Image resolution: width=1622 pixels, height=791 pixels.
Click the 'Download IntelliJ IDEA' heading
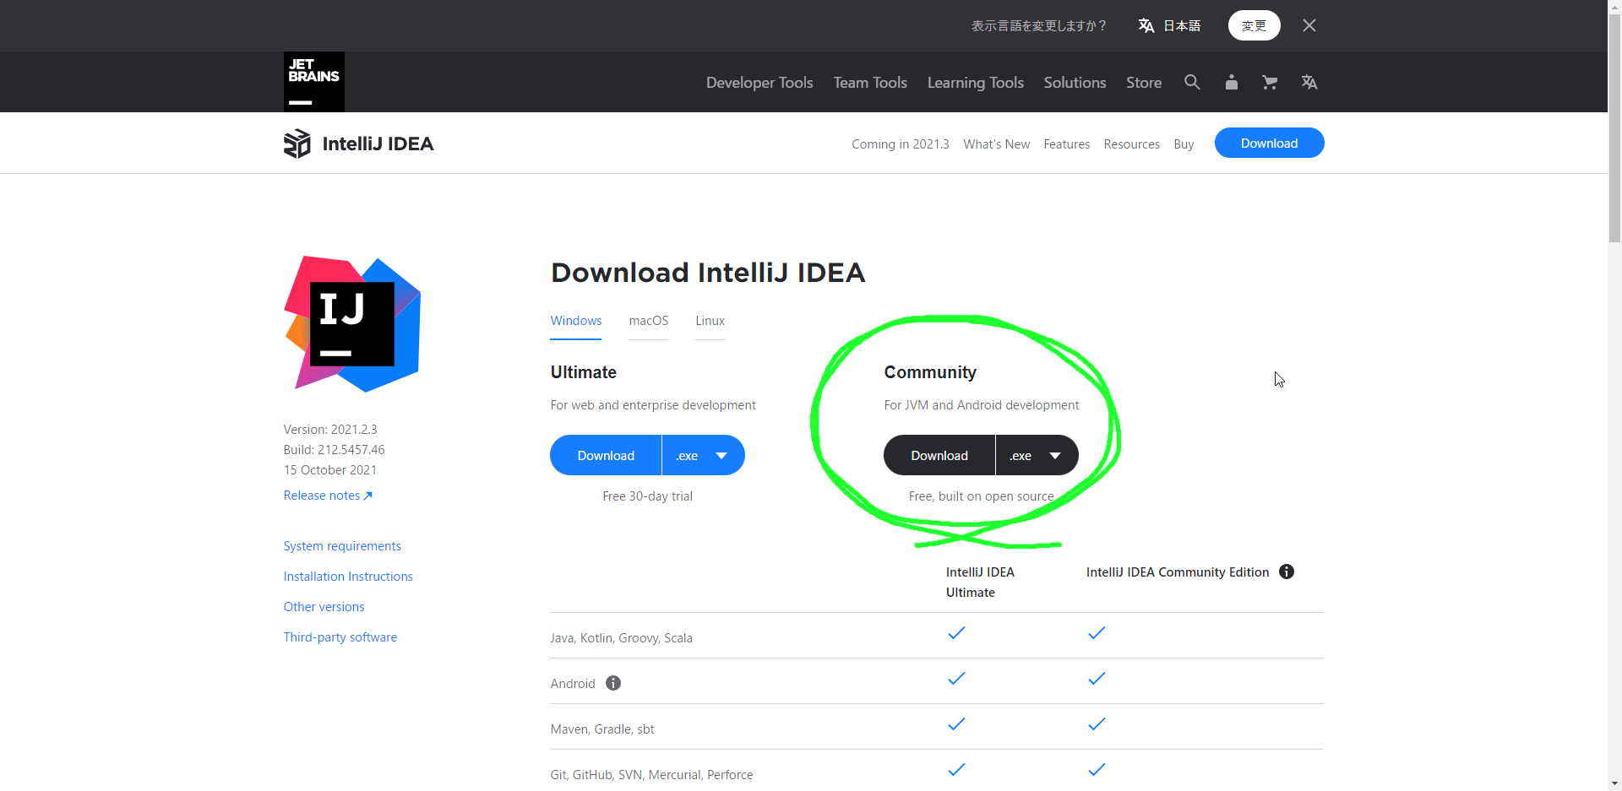pos(708,273)
